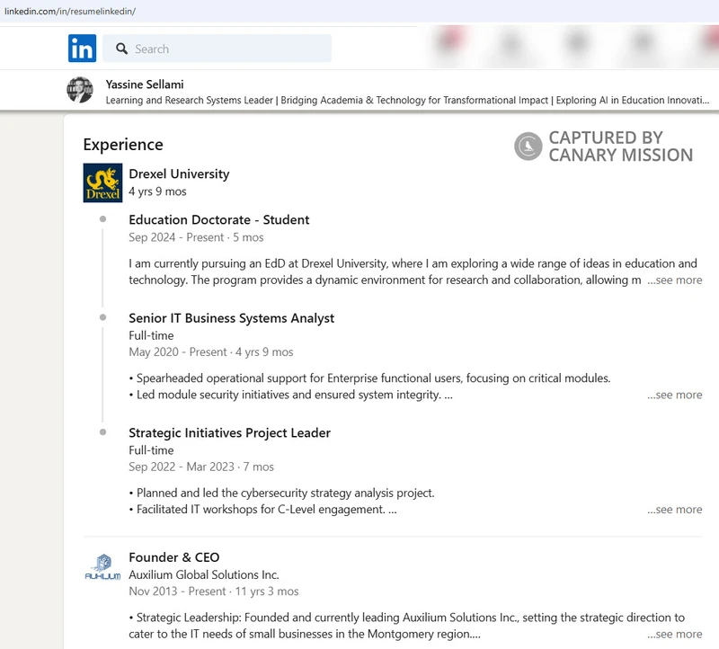The width and height of the screenshot is (719, 649).
Task: Click the May 2020 - Present date line
Action: coord(211,351)
